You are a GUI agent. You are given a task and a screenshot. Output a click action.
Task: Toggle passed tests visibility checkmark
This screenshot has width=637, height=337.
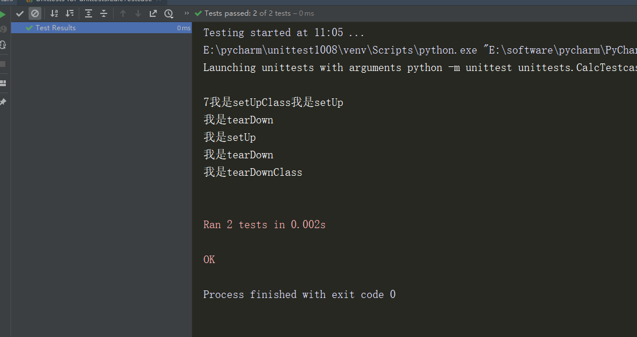(19, 13)
